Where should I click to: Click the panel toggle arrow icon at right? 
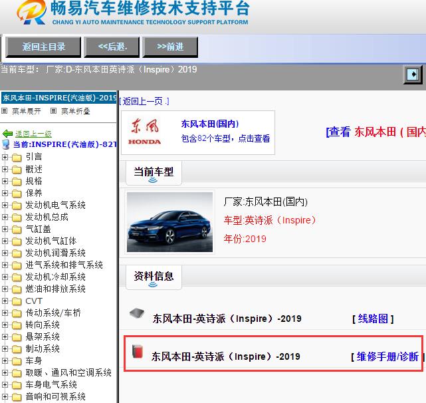coord(413,74)
